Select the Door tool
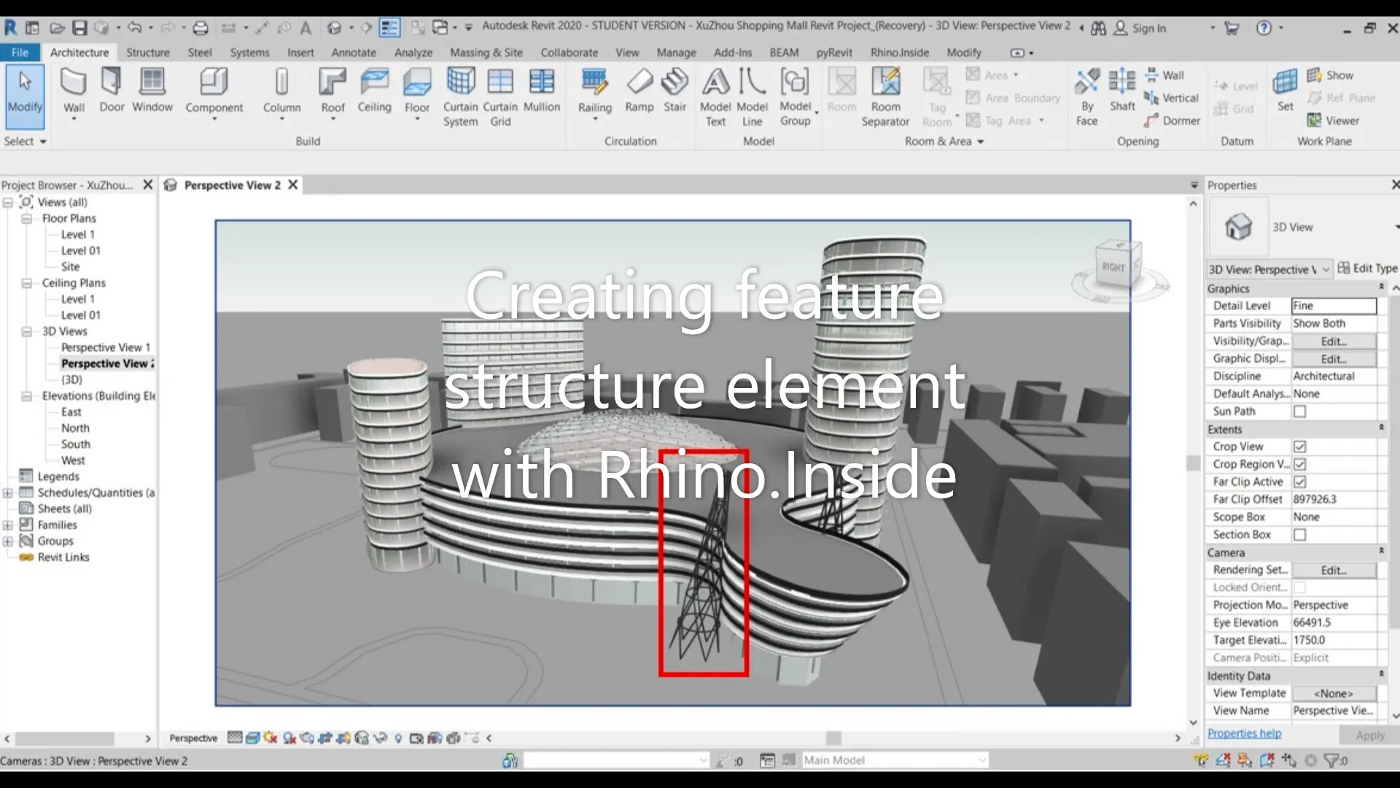Viewport: 1400px width, 788px height. point(112,91)
